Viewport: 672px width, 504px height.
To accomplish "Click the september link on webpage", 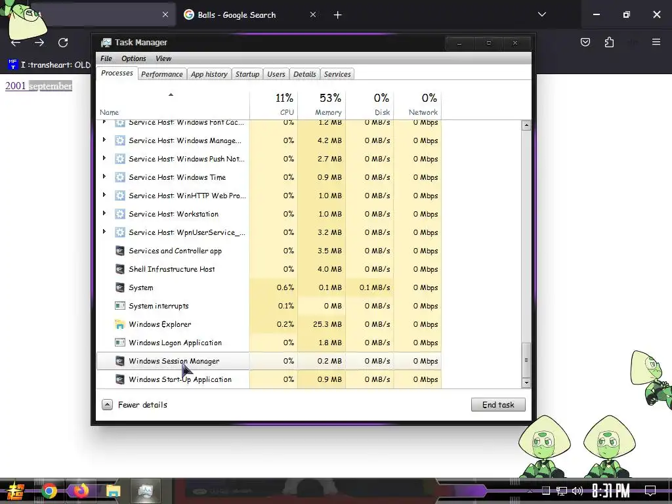I will (51, 86).
